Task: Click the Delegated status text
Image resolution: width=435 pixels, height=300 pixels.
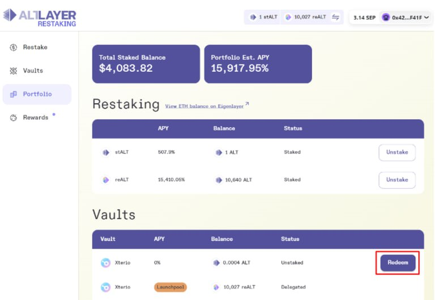Action: [293, 287]
